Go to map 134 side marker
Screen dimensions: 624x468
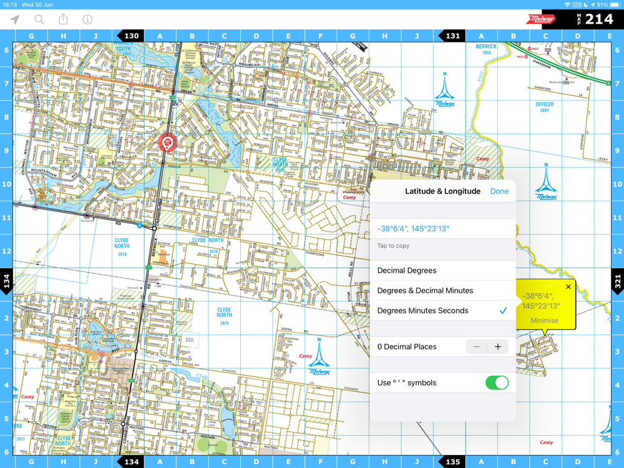point(6,281)
